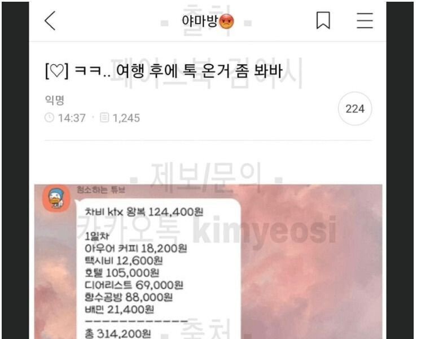Image resolution: width=421 pixels, height=339 pixels.
Task: Click the post title 여행 후에 톡 온거 좀 봐바
Action: pos(199,71)
